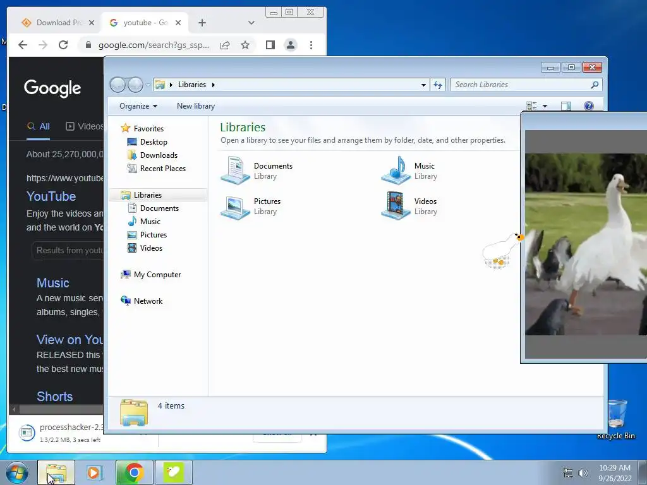Reload the Chrome page
This screenshot has width=647, height=485.
63,45
